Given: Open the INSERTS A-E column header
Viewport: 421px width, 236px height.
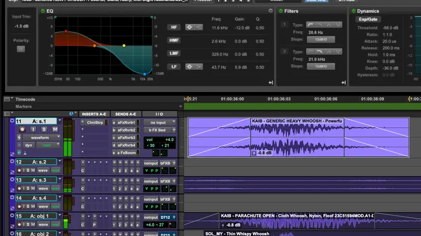Looking at the screenshot, I should point(94,114).
